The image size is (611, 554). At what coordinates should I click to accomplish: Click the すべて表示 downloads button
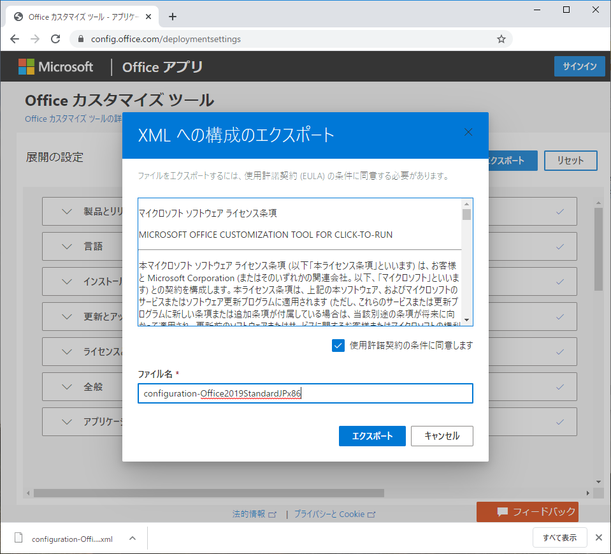[x=559, y=537]
